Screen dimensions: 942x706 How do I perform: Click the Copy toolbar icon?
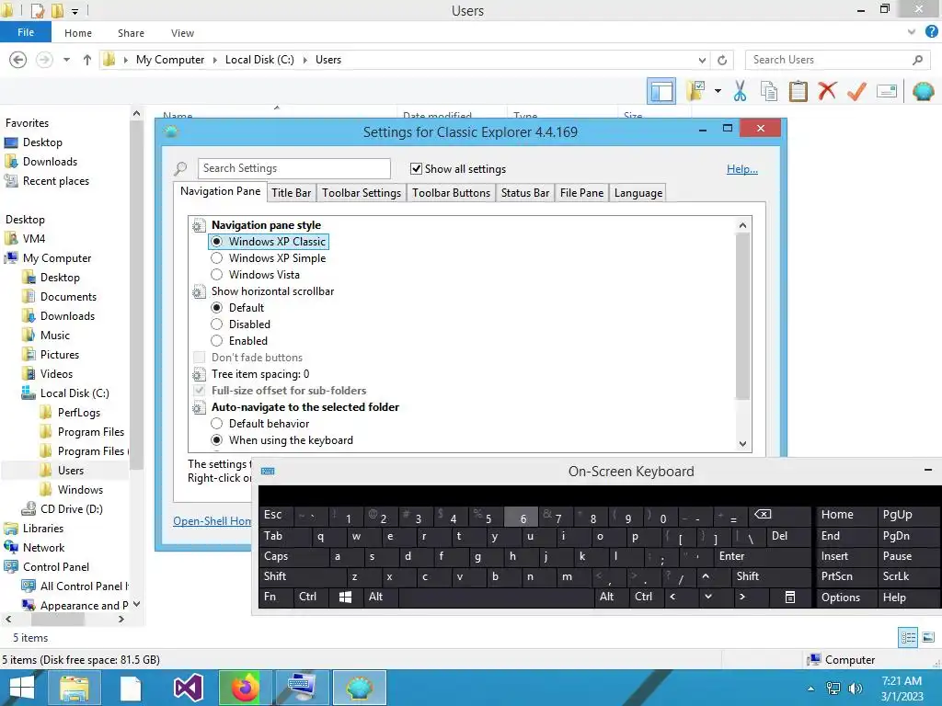pyautogui.click(x=768, y=91)
